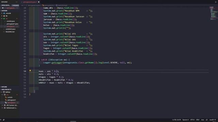This screenshot has height=122, width=218.
Task: Click the unsaved dot on the editor tab
Action: tap(38, 2)
